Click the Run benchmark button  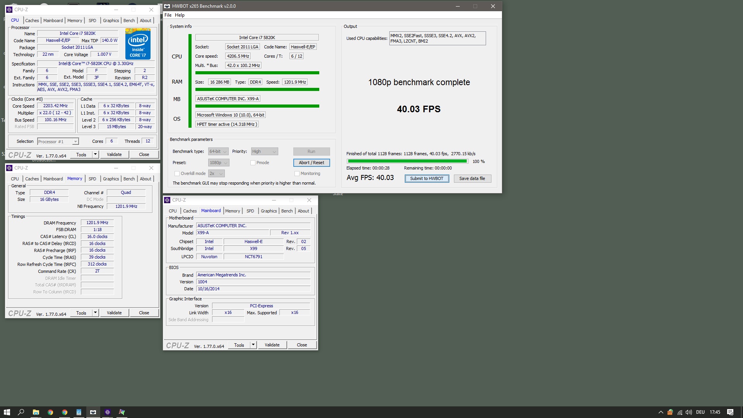pos(312,151)
